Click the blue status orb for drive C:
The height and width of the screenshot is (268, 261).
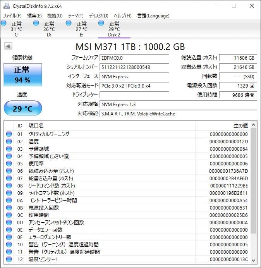pos(3,23)
